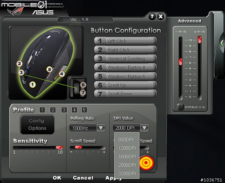225x183 pixels.
Task: Open button 2 Right Click assignment
Action: click(x=125, y=50)
